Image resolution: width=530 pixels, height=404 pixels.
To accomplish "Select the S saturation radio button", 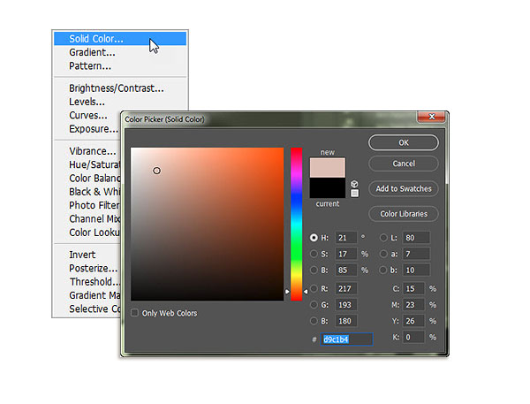I will click(x=314, y=254).
